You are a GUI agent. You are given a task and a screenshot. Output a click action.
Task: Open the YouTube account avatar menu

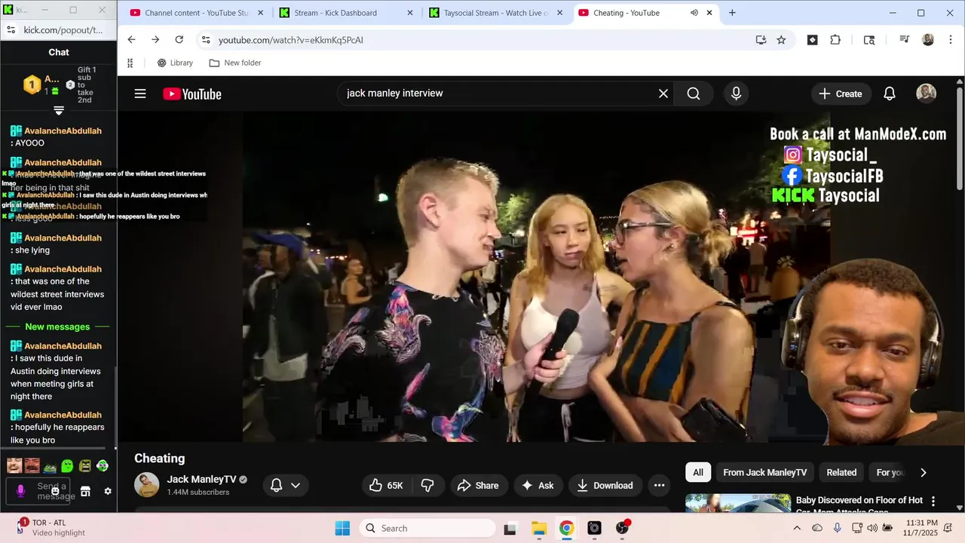(x=926, y=93)
